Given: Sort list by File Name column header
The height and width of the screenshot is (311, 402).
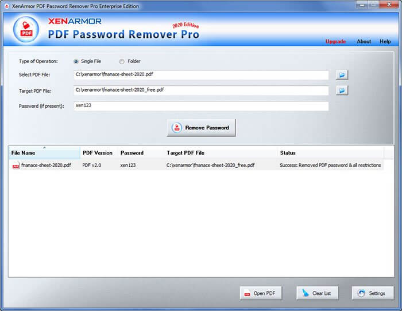Looking at the screenshot, I should (x=44, y=153).
